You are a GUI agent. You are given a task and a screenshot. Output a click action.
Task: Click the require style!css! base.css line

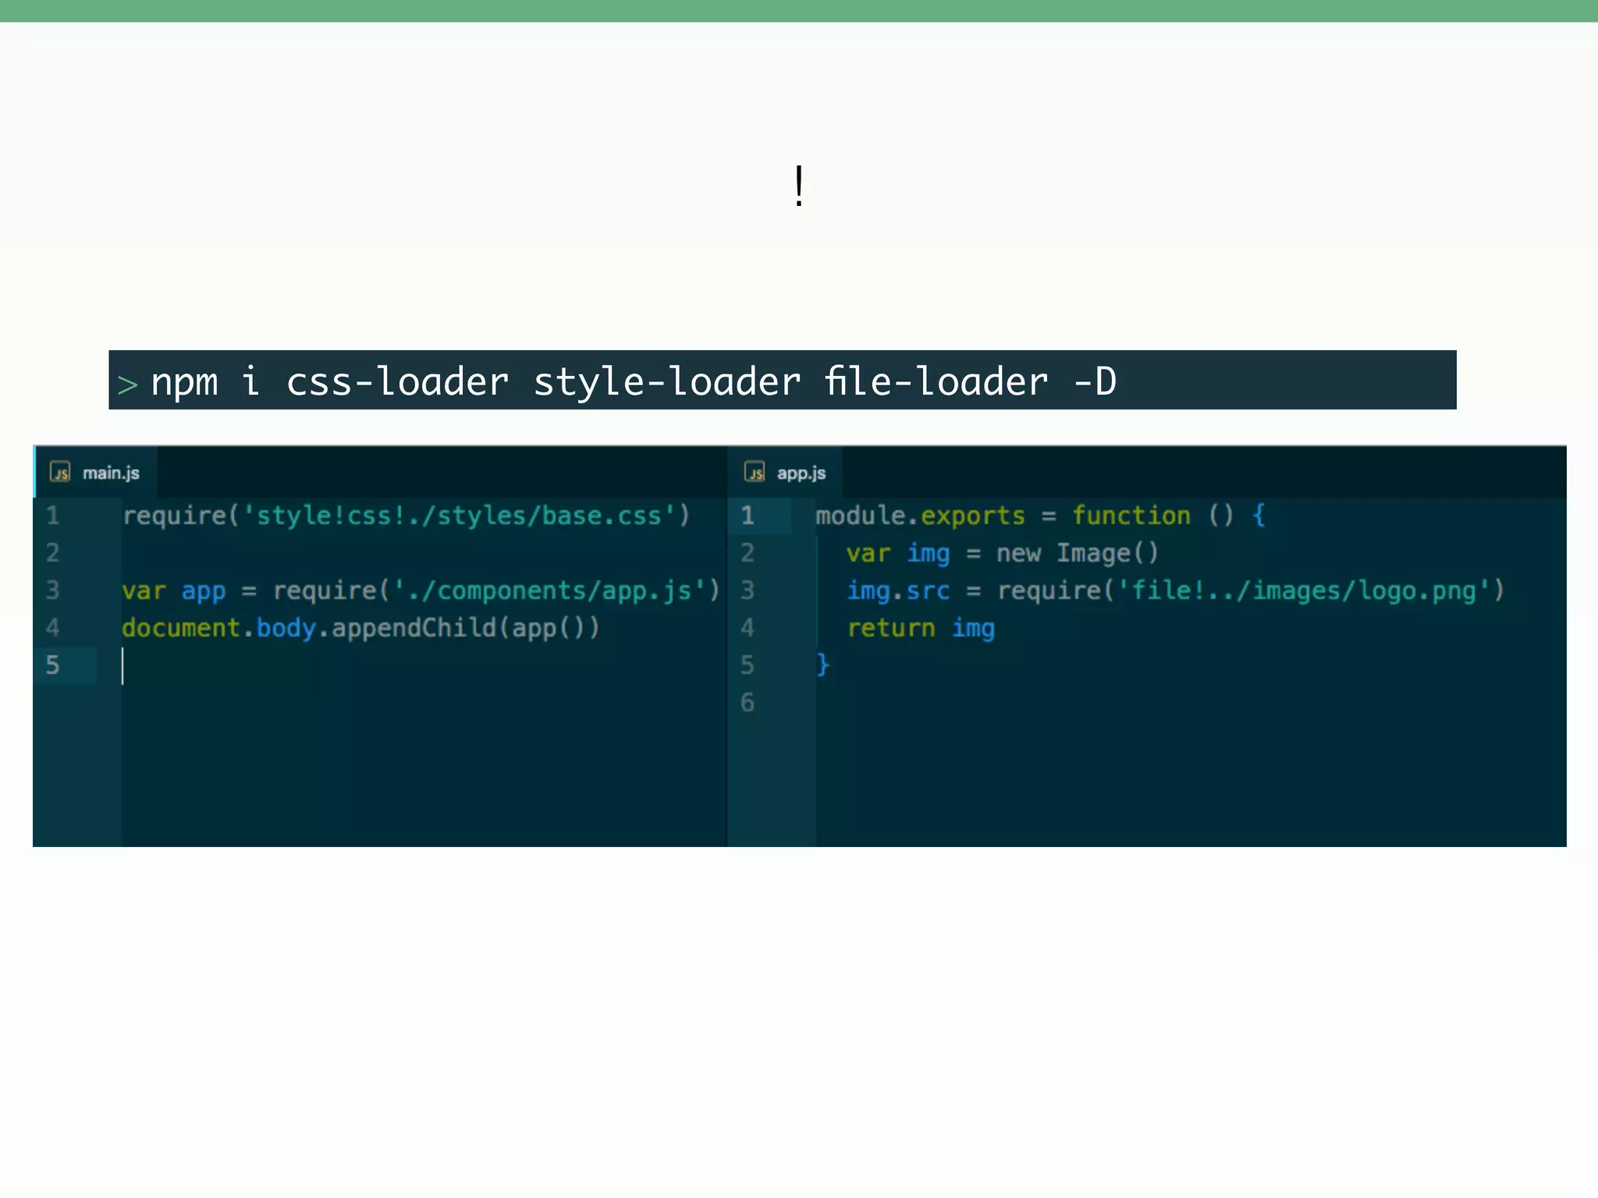[x=406, y=516]
